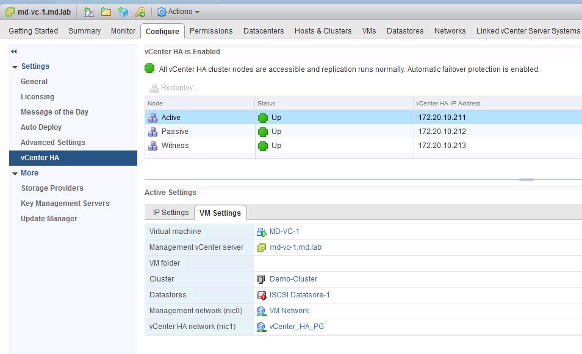
Task: Click the Passive node icon
Action: [153, 132]
